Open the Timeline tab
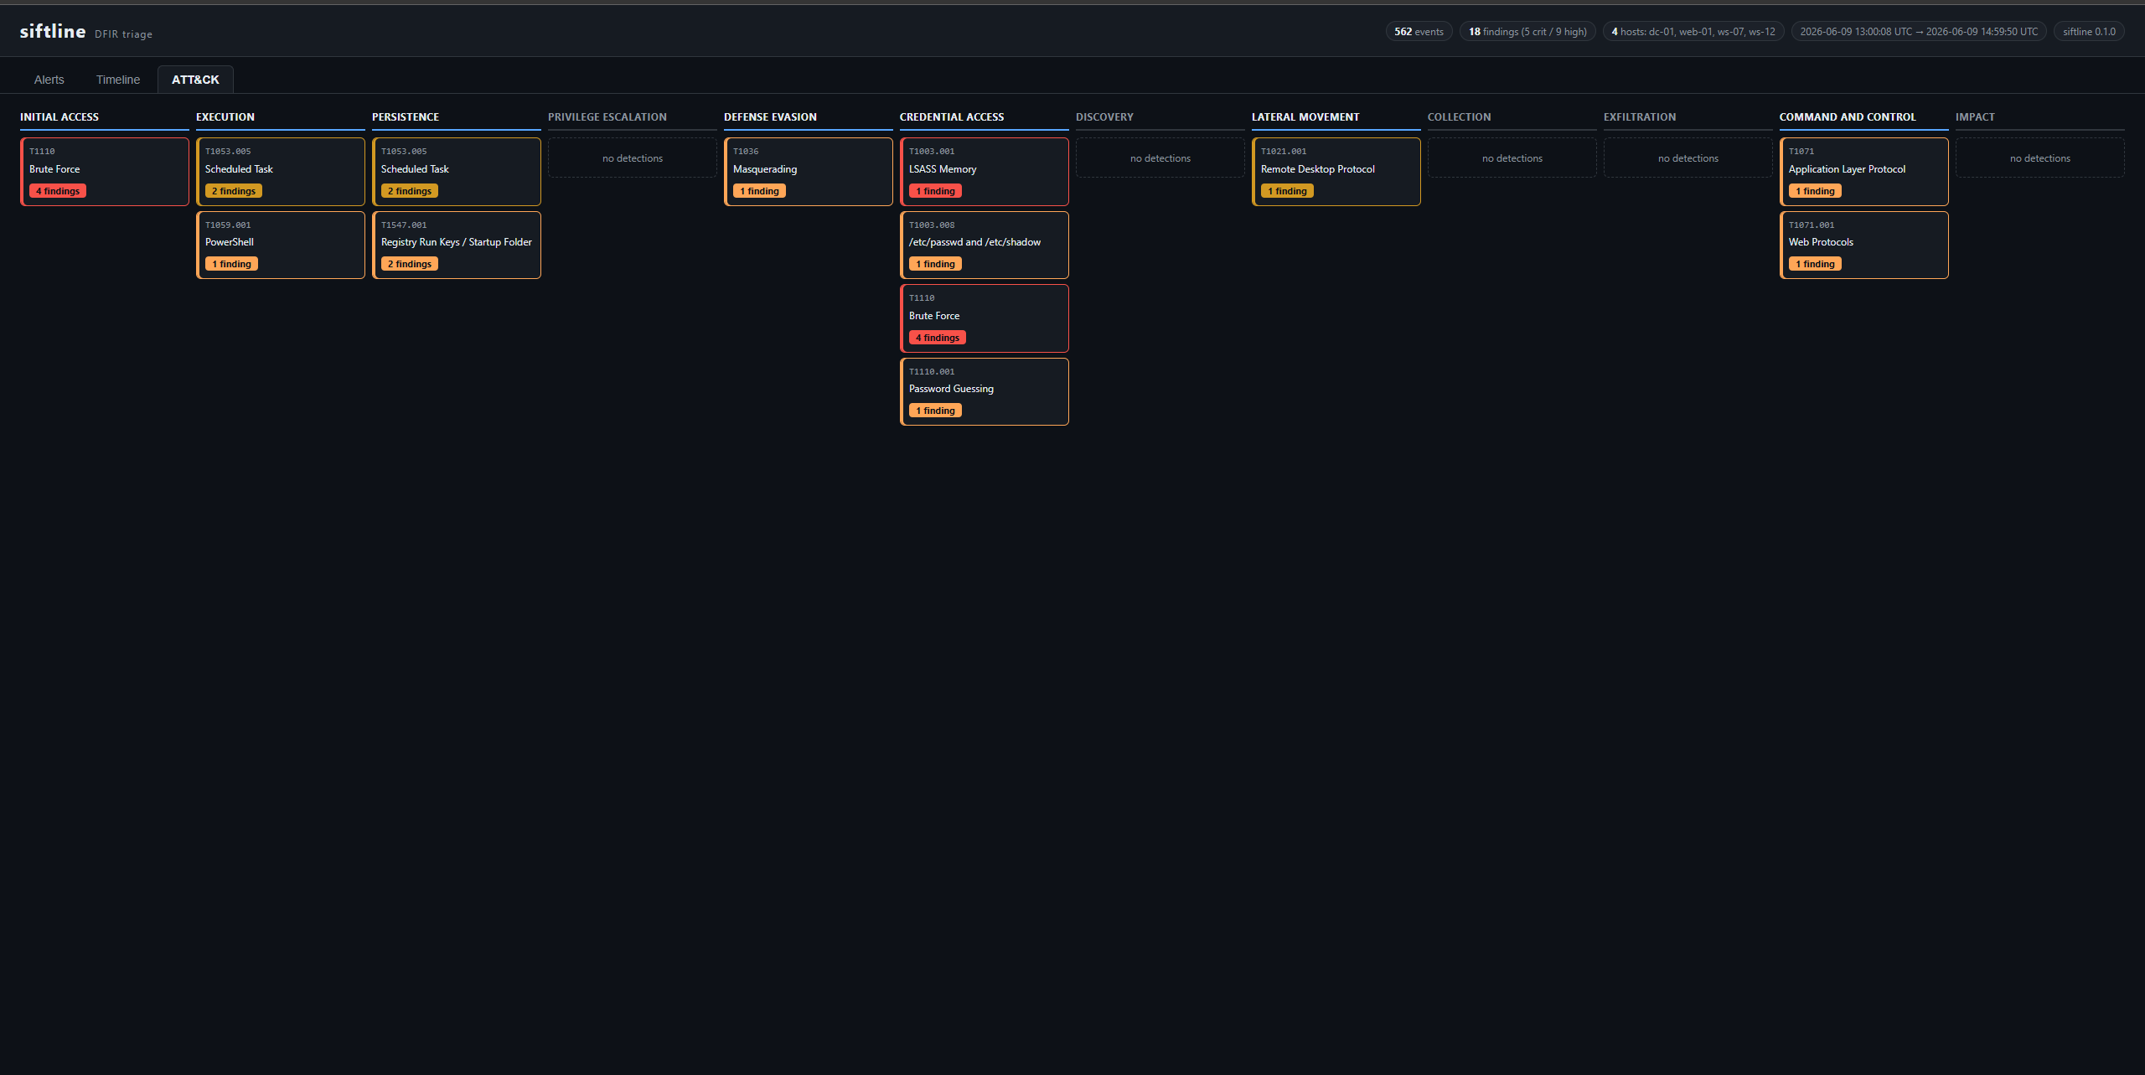 pyautogui.click(x=118, y=80)
